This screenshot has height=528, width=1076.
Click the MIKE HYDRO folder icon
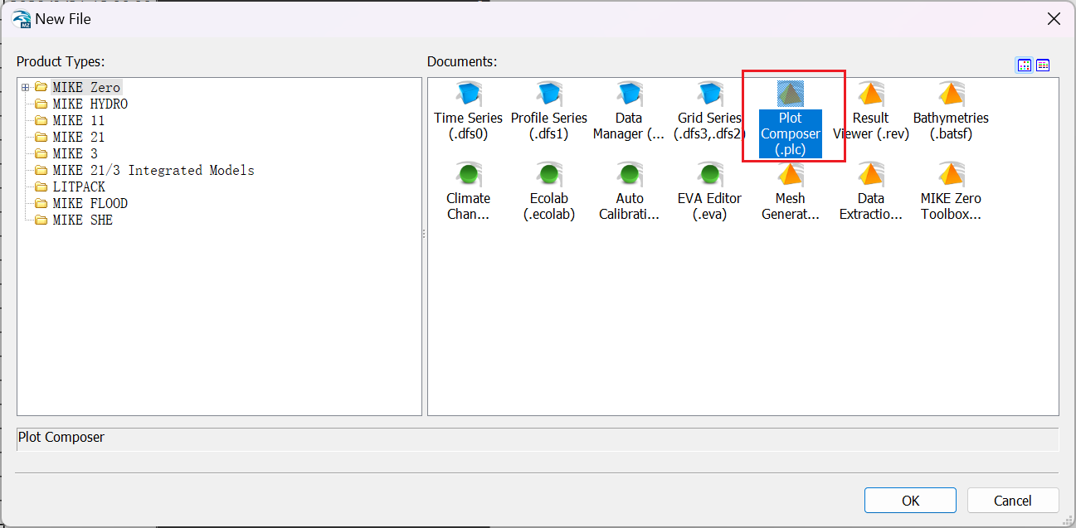(x=41, y=104)
